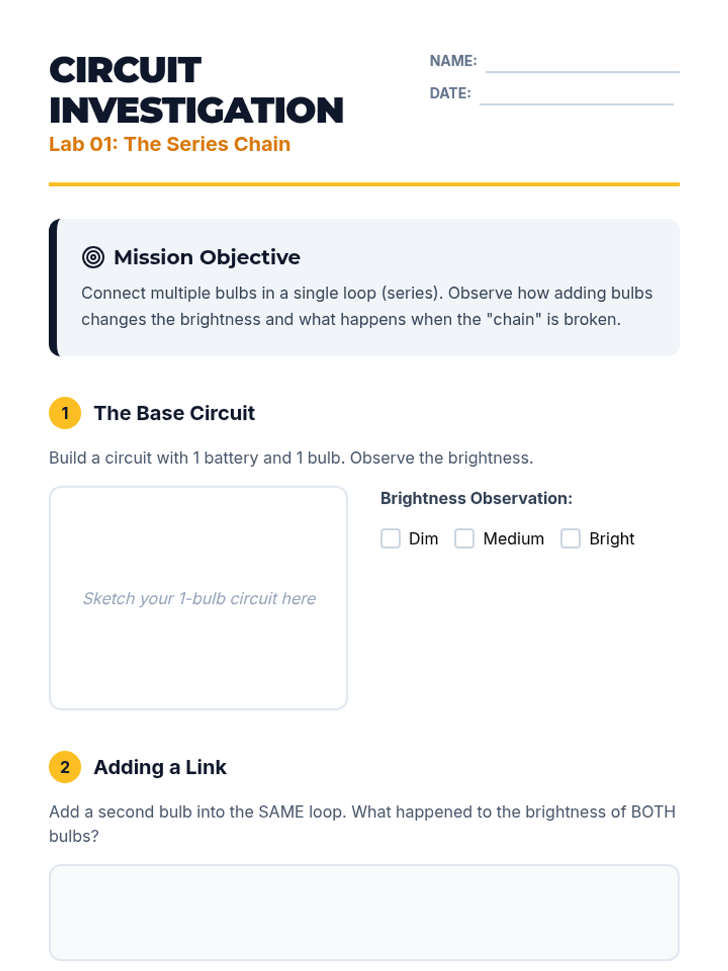Click the Medium label text
Screen dimensions: 728x971
pos(513,539)
